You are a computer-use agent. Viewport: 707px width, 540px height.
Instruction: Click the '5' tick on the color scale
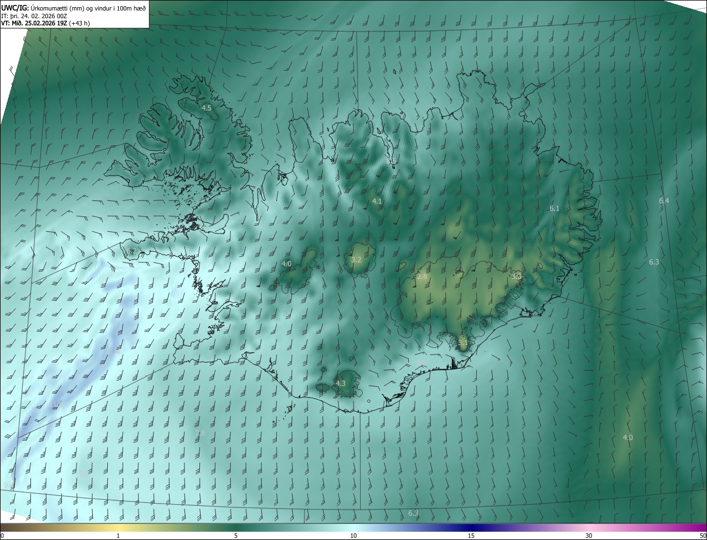[236, 536]
